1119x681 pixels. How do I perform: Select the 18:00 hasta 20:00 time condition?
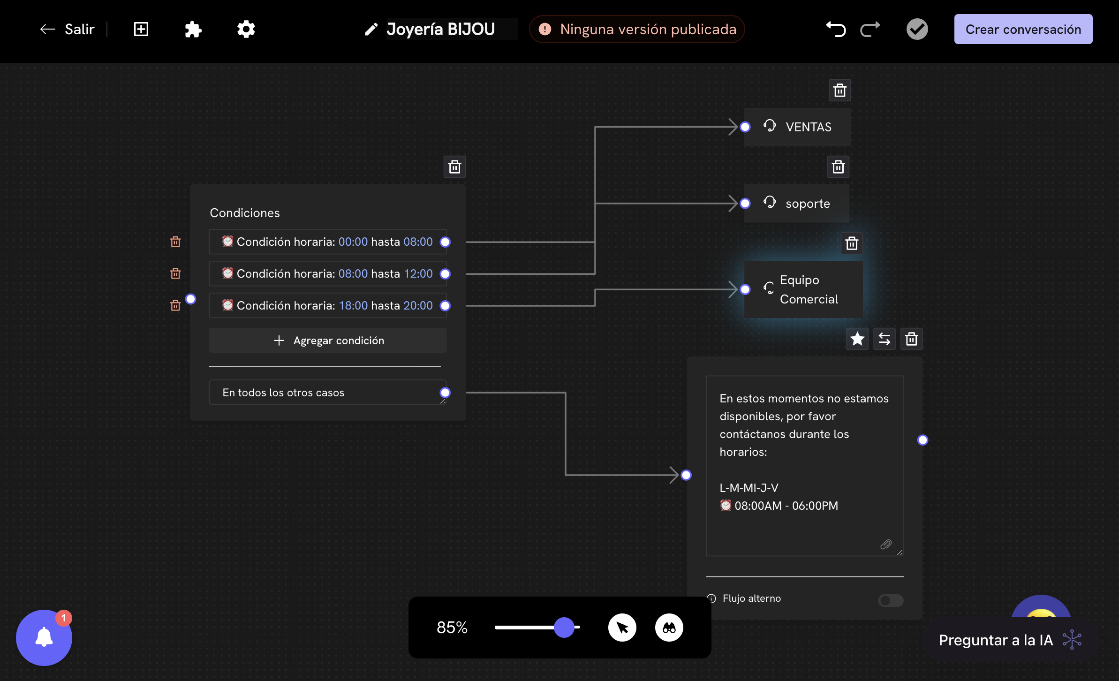click(327, 305)
